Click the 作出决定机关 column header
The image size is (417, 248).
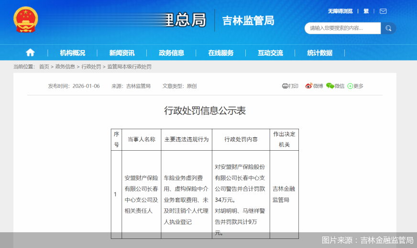coord(284,140)
